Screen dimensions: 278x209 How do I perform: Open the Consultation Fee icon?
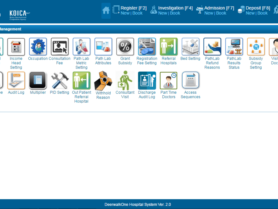(x=59, y=47)
